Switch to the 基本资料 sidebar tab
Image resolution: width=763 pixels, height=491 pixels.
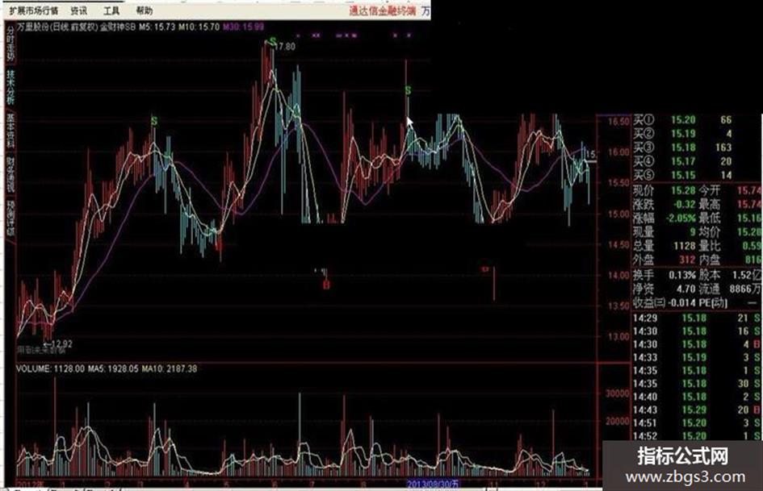[x=10, y=131]
